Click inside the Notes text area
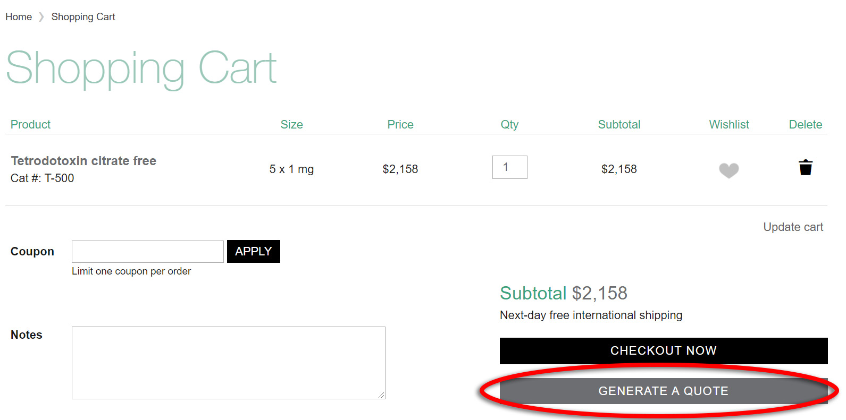846x420 pixels. [x=228, y=363]
